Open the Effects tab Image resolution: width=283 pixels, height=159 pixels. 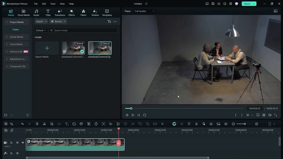pos(72,13)
